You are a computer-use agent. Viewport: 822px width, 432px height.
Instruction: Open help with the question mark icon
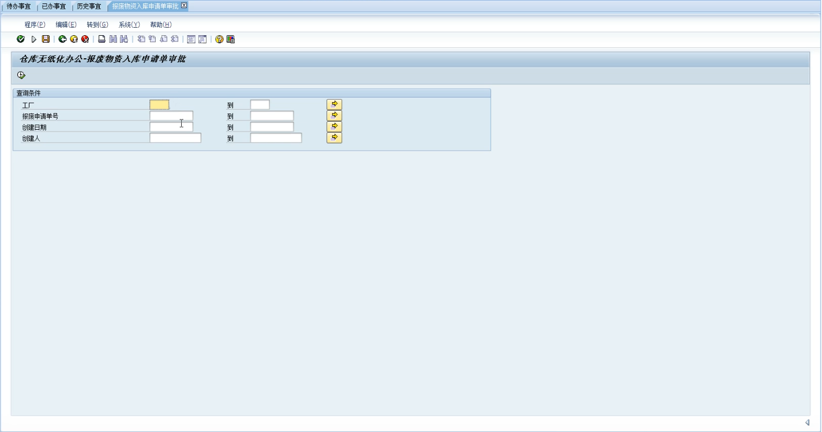click(x=219, y=39)
